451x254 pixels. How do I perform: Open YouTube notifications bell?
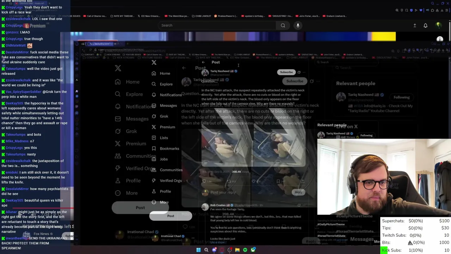[425, 25]
